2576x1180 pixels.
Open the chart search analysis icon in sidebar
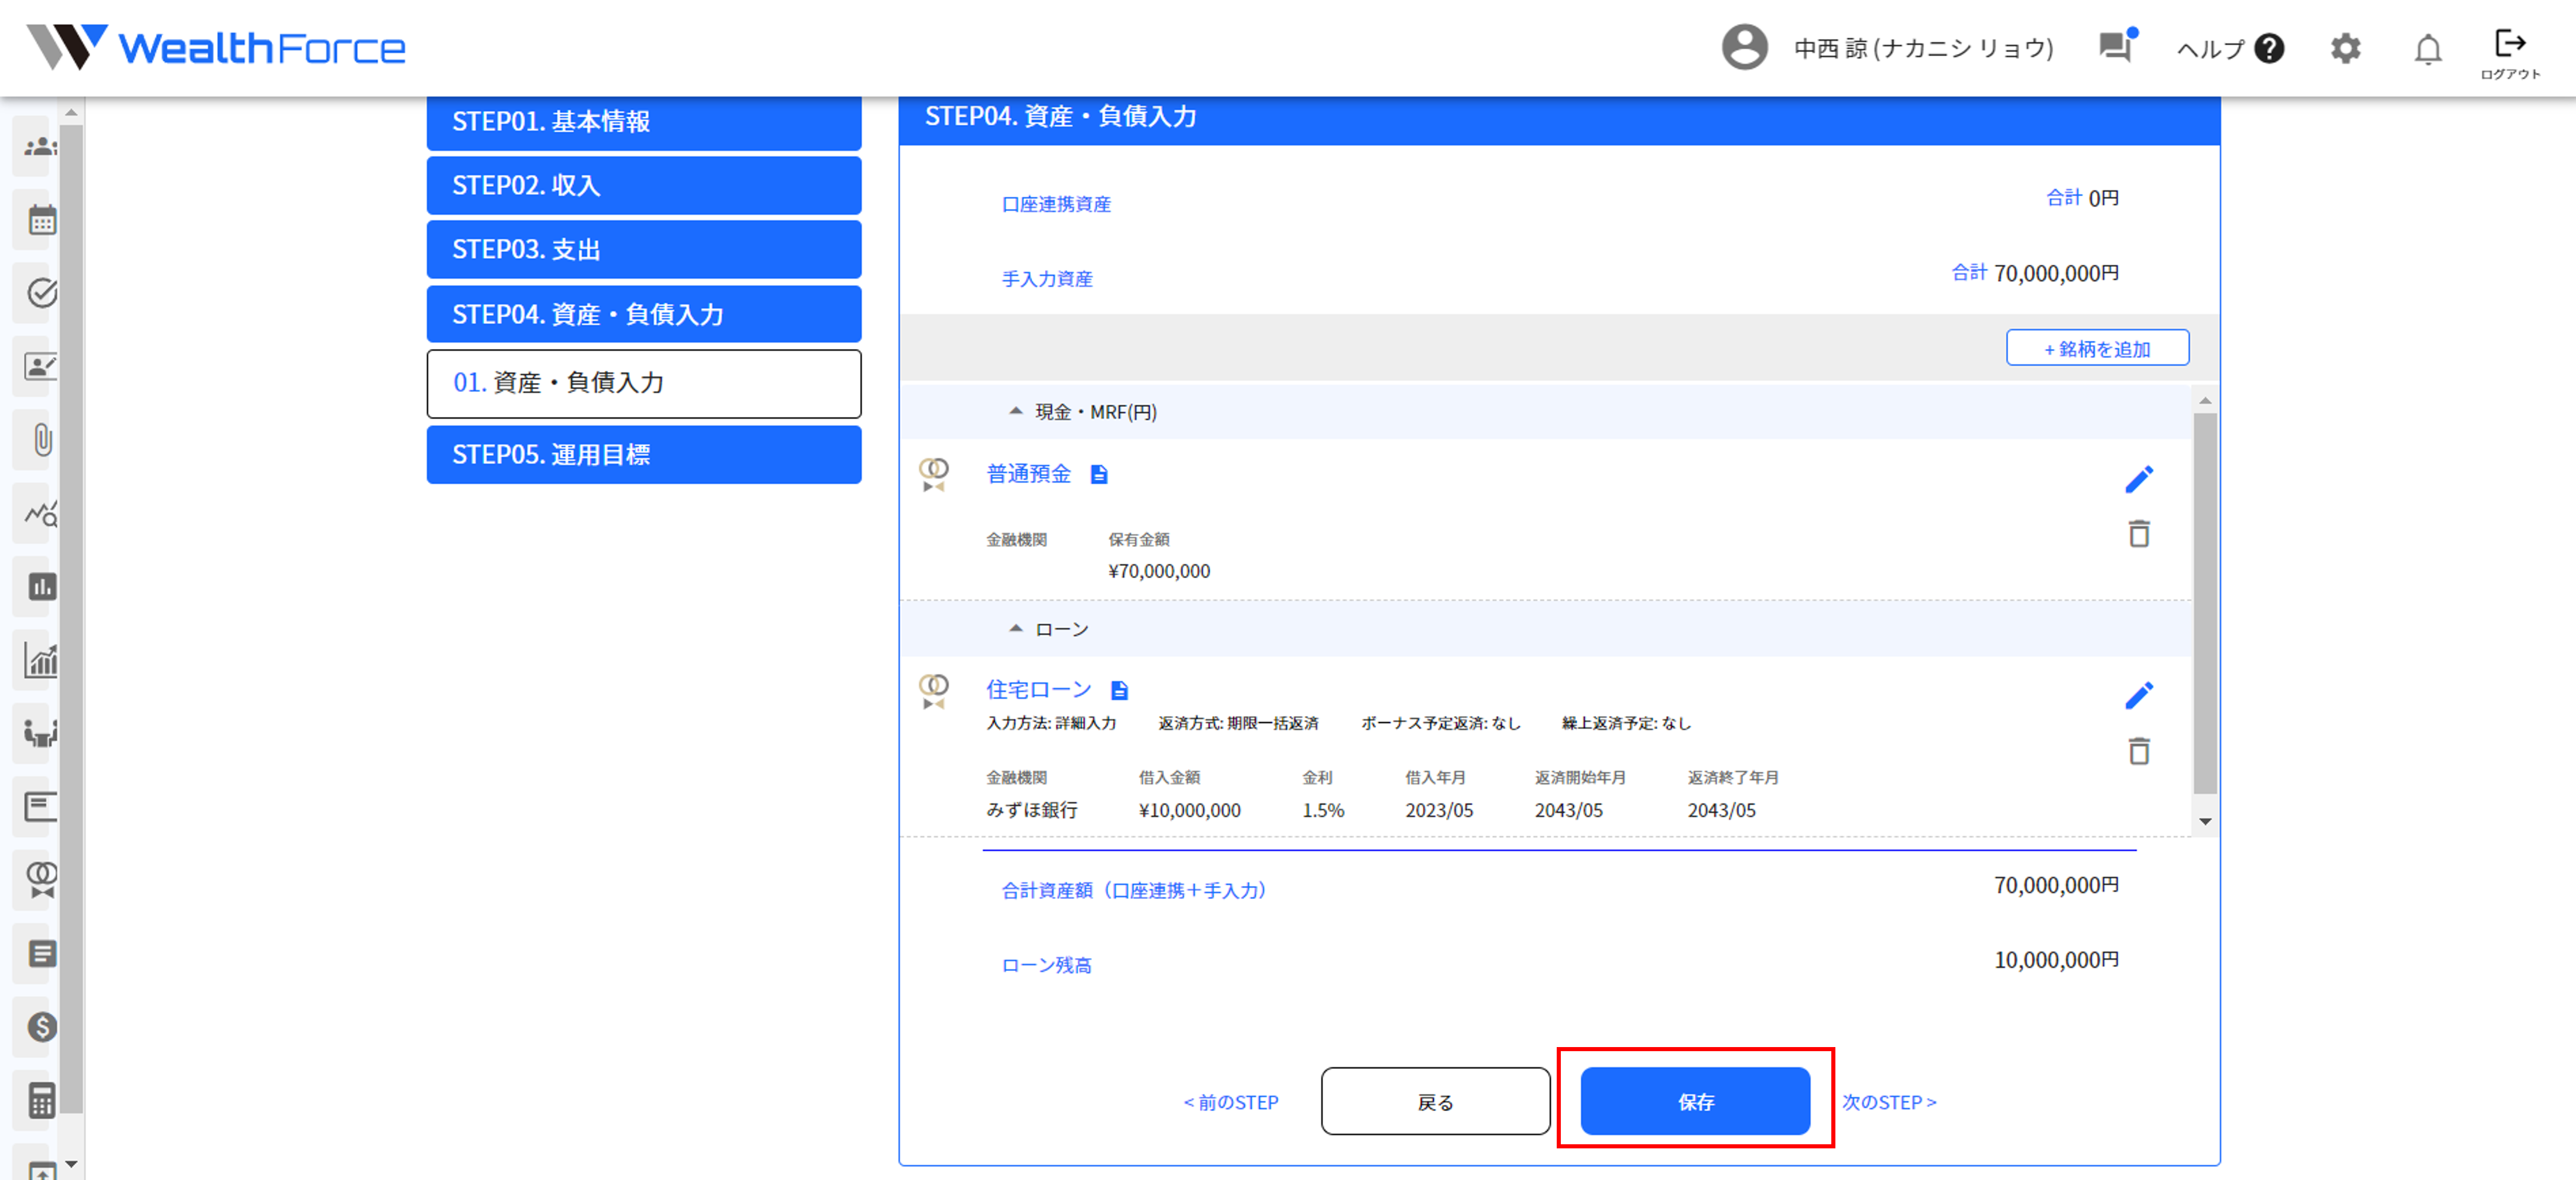[41, 514]
